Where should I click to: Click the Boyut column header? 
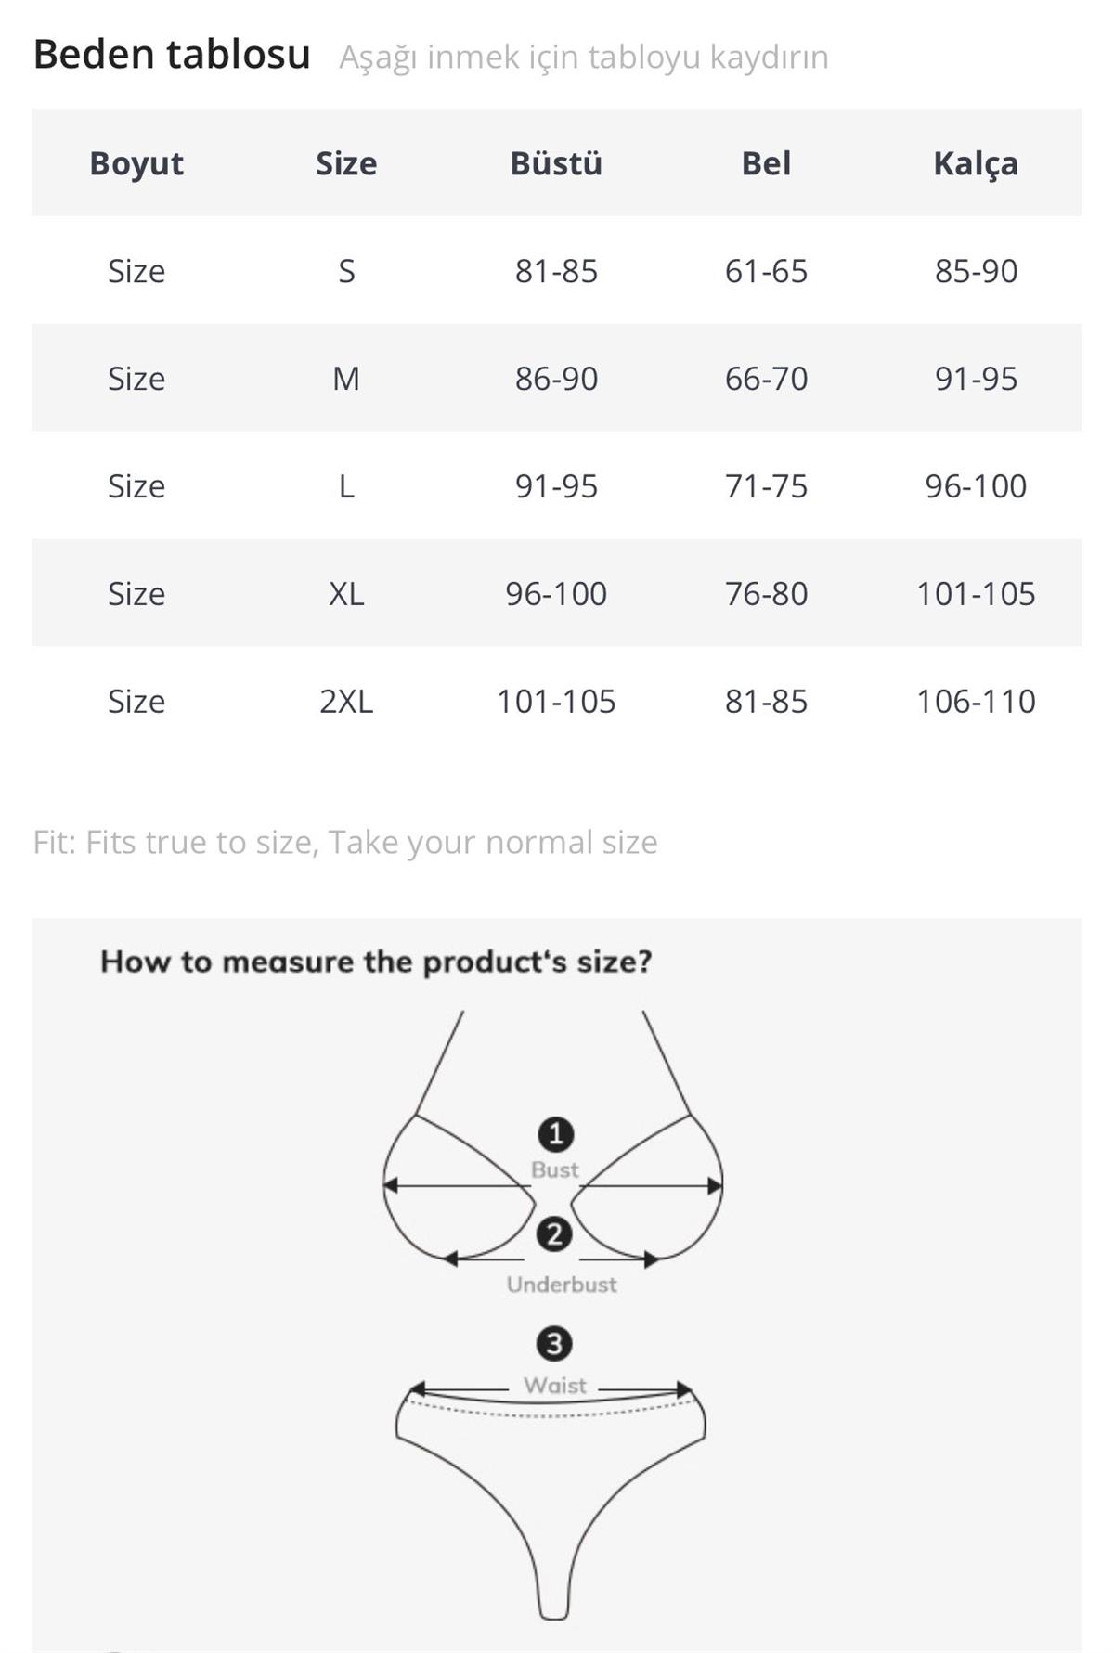point(136,163)
